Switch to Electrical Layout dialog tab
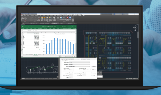 (x=83, y=59)
